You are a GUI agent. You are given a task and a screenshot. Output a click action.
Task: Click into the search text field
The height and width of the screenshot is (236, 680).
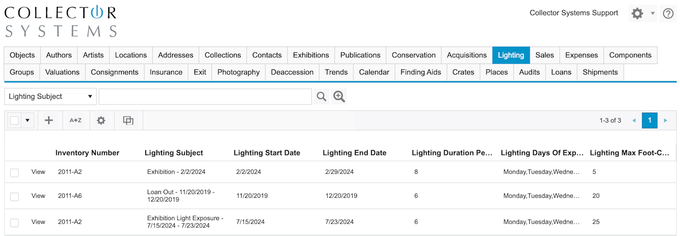pyautogui.click(x=205, y=97)
